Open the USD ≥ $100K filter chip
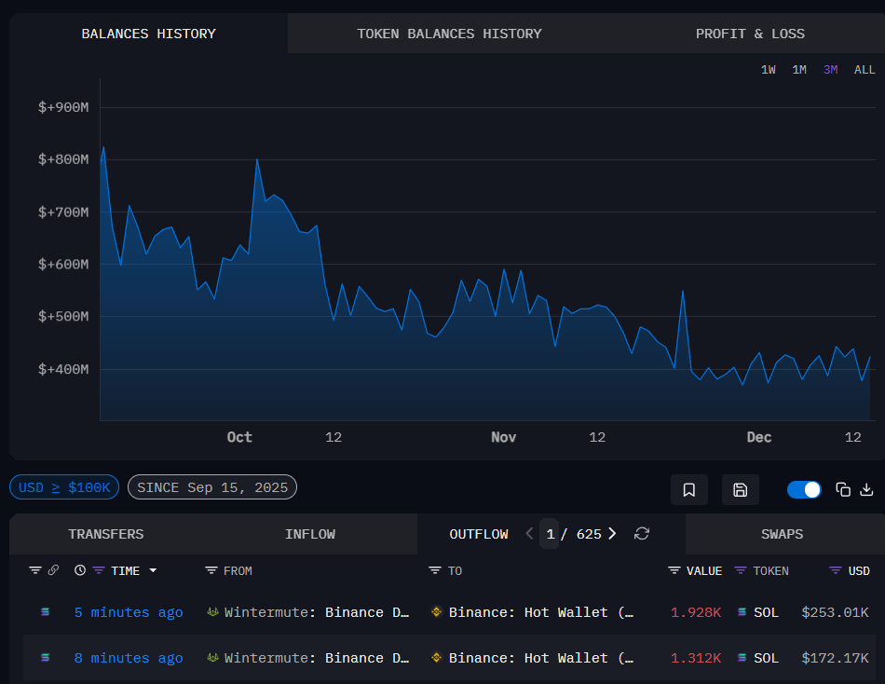The width and height of the screenshot is (885, 684). click(x=63, y=486)
